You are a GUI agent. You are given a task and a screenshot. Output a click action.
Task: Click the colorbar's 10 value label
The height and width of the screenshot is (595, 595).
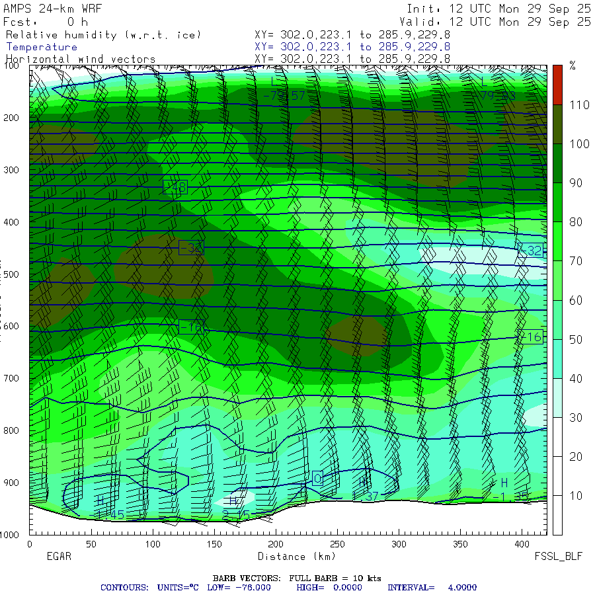pyautogui.click(x=576, y=496)
